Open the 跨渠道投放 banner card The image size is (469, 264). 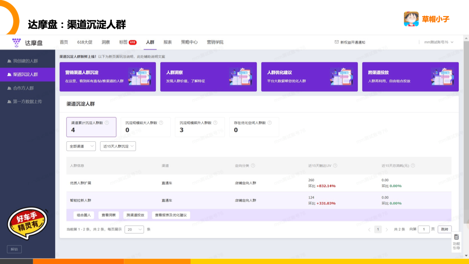(x=410, y=77)
